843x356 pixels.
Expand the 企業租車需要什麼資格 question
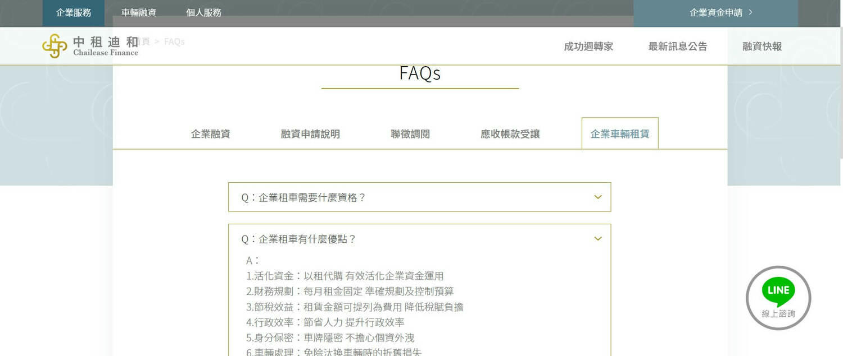pos(419,197)
